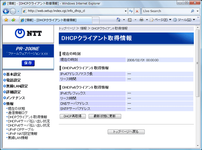This screenshot has height=150, width=202.
Task: Open the Print options dropdown arrow
Action: coord(147,20)
